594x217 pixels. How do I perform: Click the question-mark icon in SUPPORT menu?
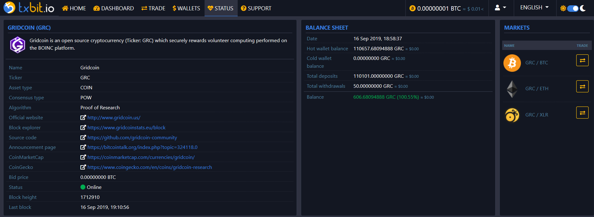tap(244, 8)
